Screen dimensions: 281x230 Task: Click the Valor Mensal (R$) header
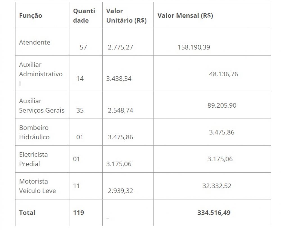185,15
